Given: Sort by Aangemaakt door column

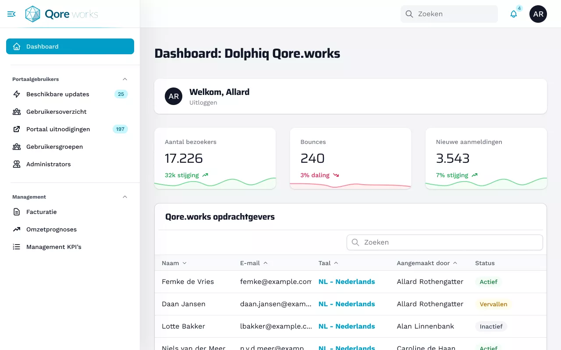Looking at the screenshot, I should (427, 263).
